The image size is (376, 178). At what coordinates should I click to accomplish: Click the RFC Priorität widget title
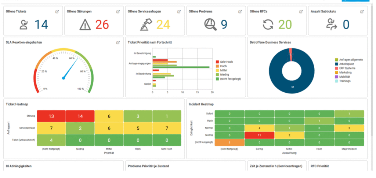(x=320, y=166)
